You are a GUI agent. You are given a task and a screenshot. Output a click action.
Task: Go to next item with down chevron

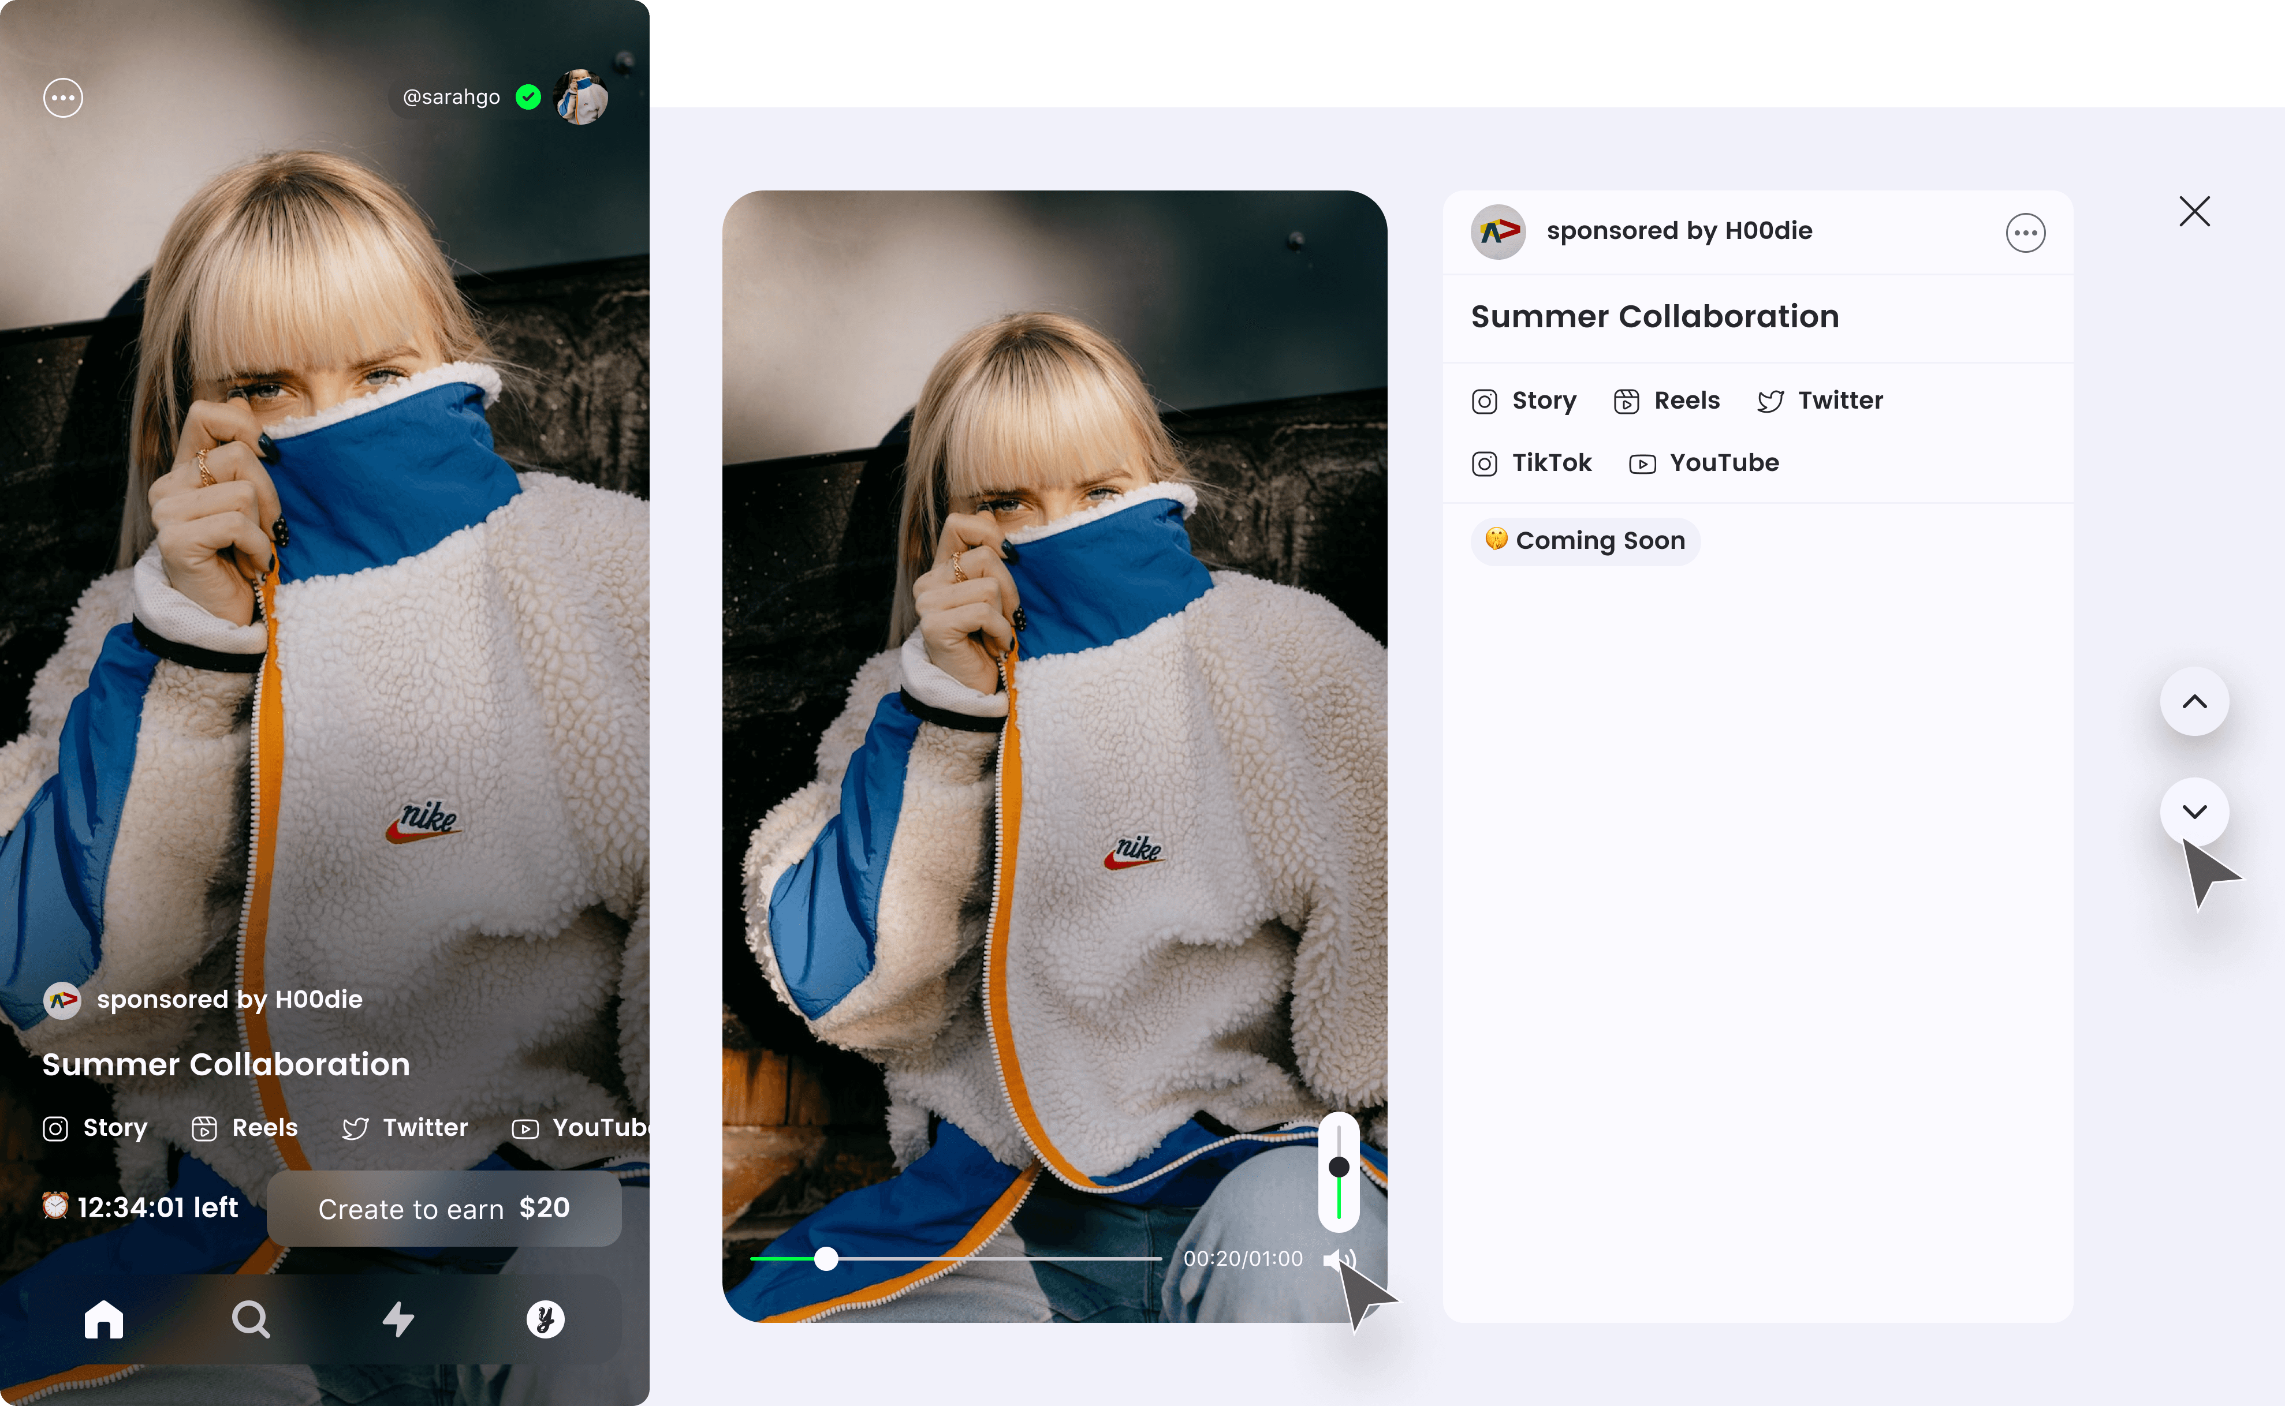tap(2194, 812)
